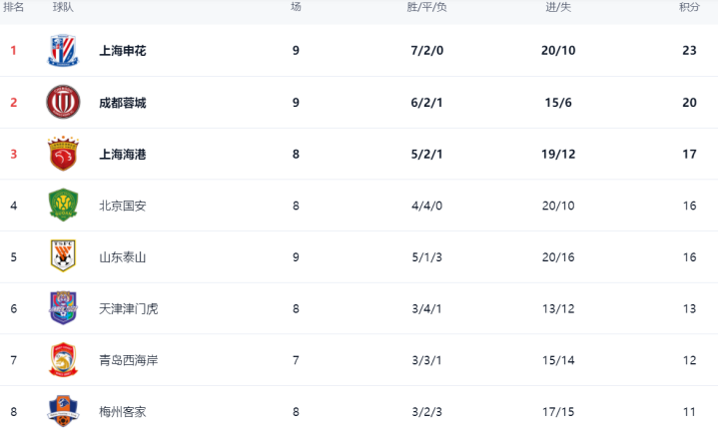Click the 排名 ranking column header
Screen dimensions: 718x435
14,7
